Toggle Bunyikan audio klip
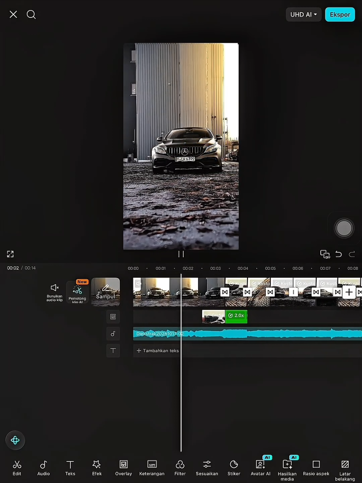 [x=55, y=292]
